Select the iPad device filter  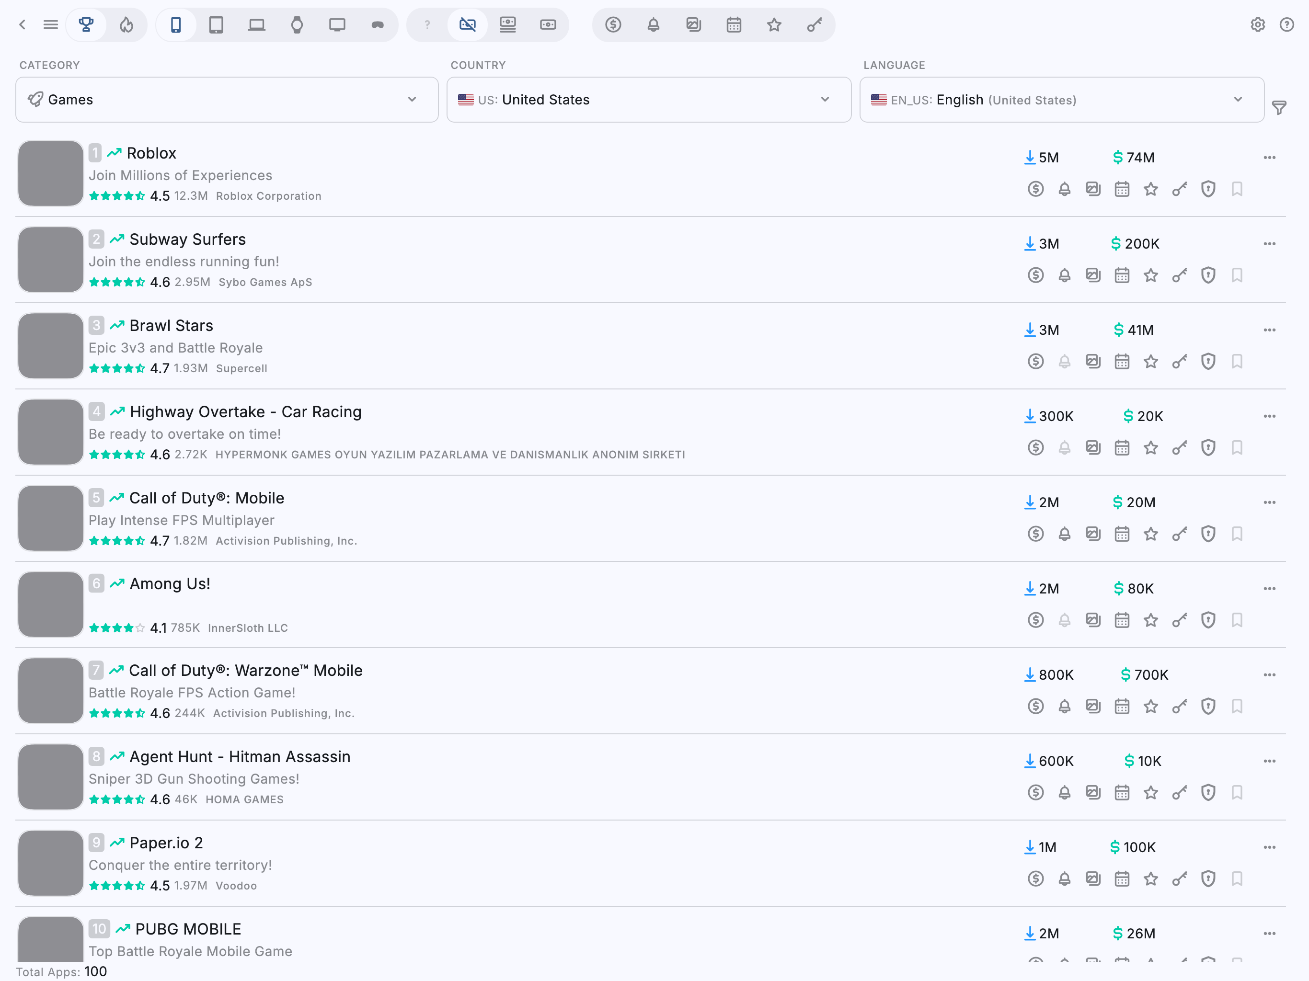point(216,25)
